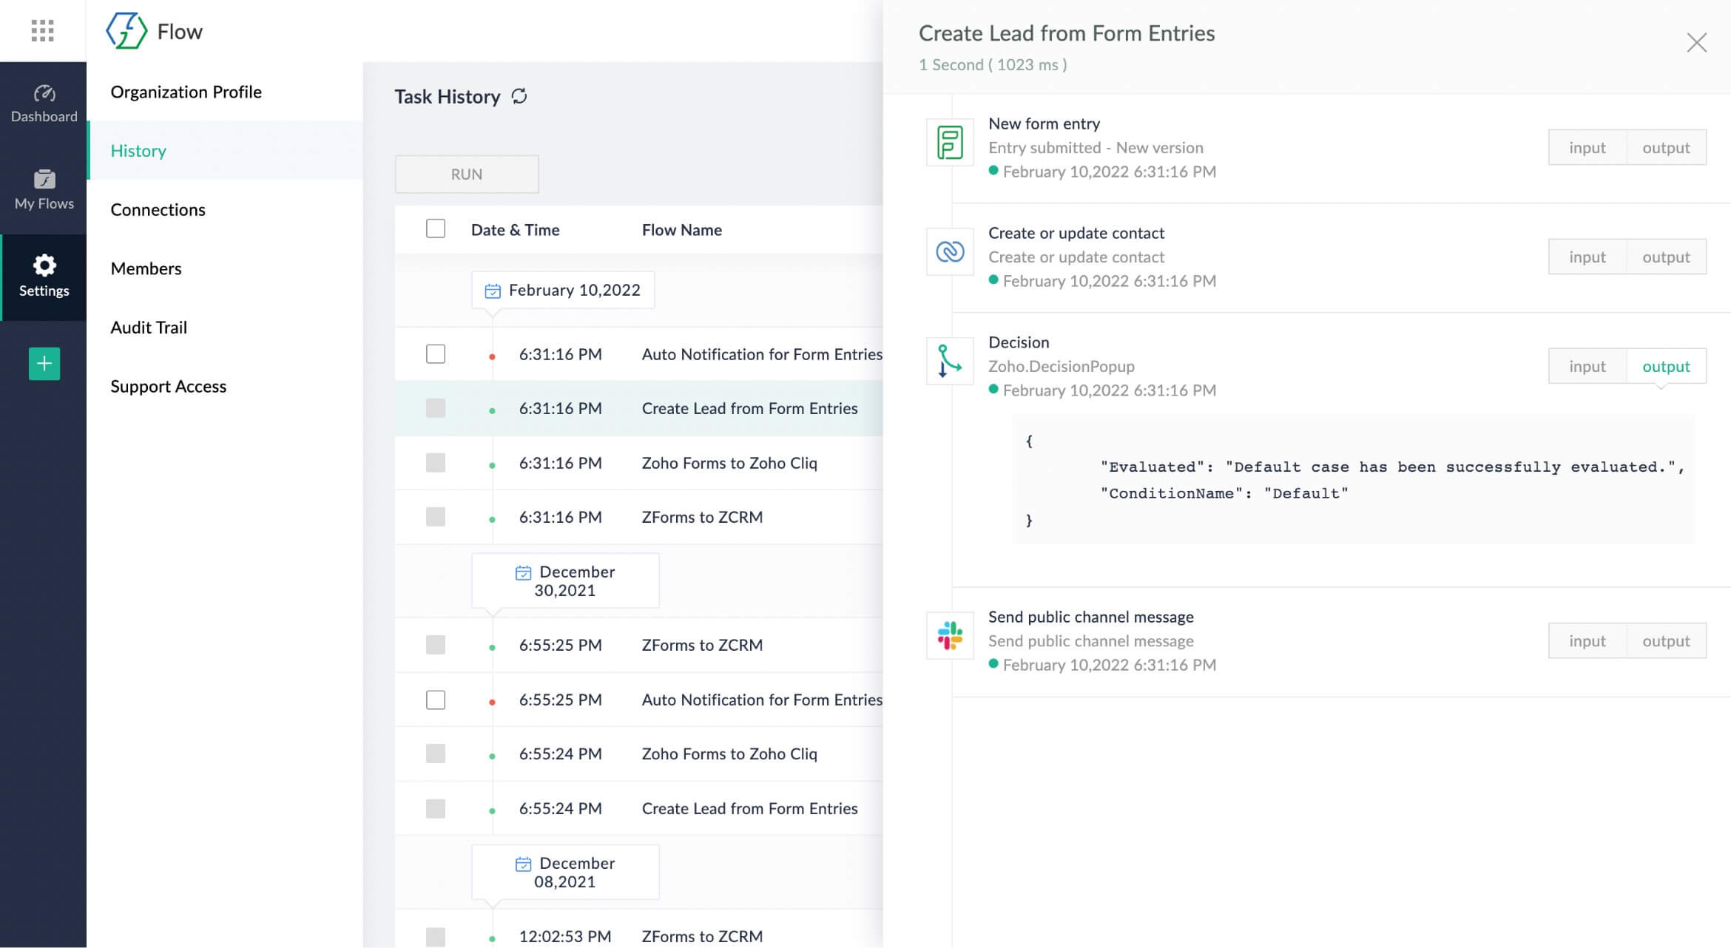Click the Zoho Flow logo
The height and width of the screenshot is (948, 1731).
click(126, 31)
